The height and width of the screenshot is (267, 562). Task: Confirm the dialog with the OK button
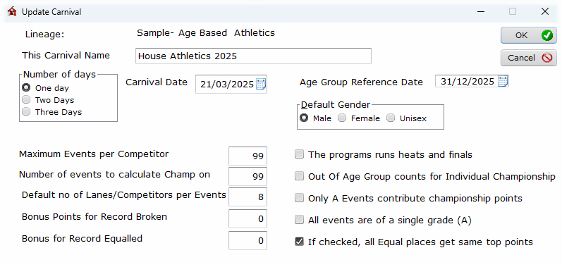pyautogui.click(x=529, y=35)
